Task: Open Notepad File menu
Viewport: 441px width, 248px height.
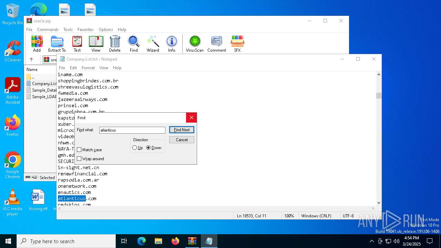Action: point(62,68)
